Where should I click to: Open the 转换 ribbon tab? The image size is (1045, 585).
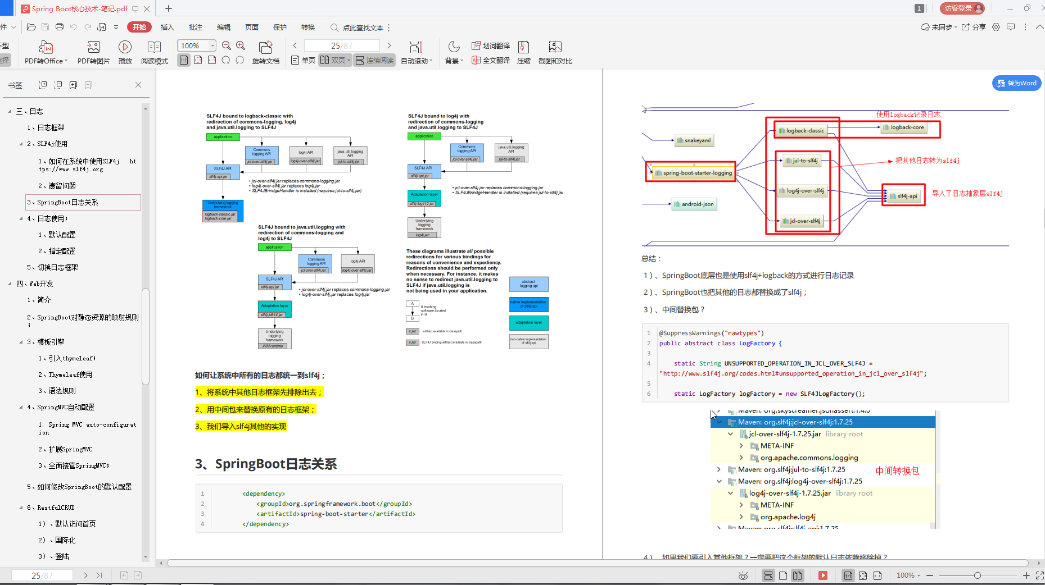(308, 27)
